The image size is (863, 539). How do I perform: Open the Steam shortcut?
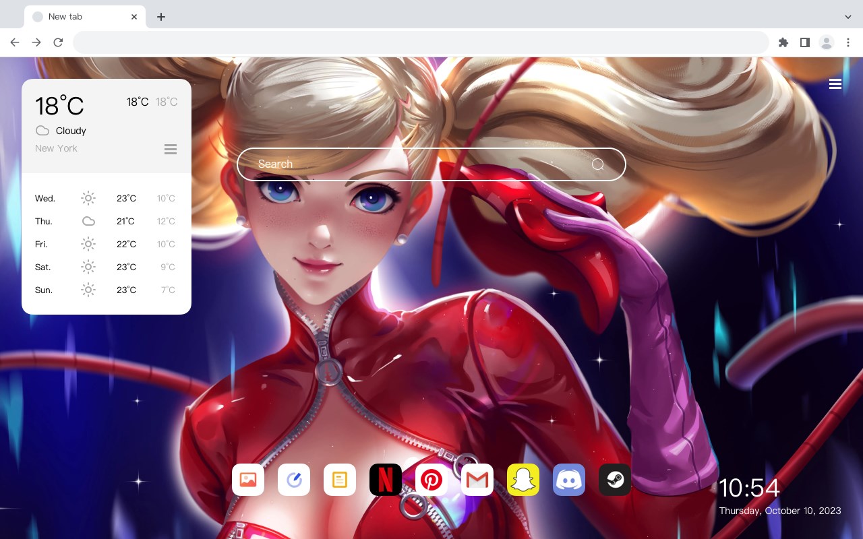click(615, 480)
